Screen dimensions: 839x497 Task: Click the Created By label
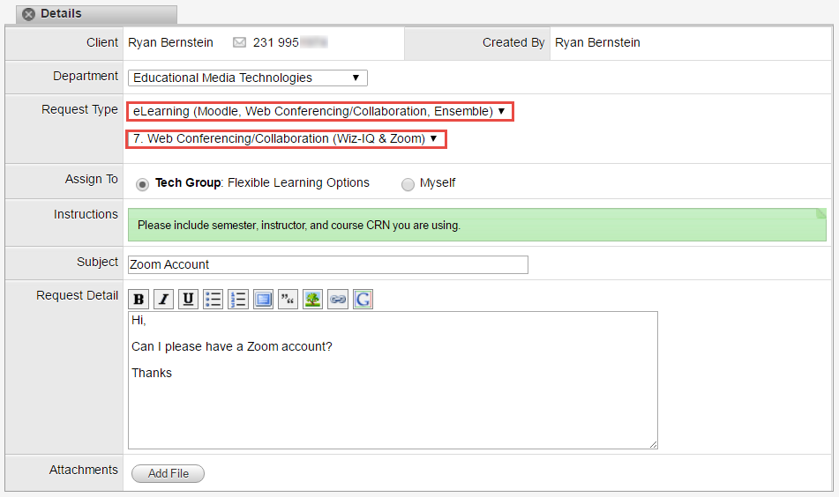(x=513, y=43)
